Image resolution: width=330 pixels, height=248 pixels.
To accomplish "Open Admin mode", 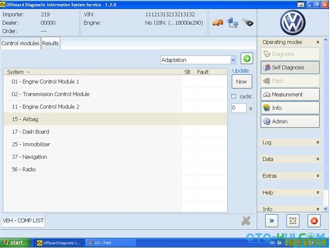I will [290, 121].
